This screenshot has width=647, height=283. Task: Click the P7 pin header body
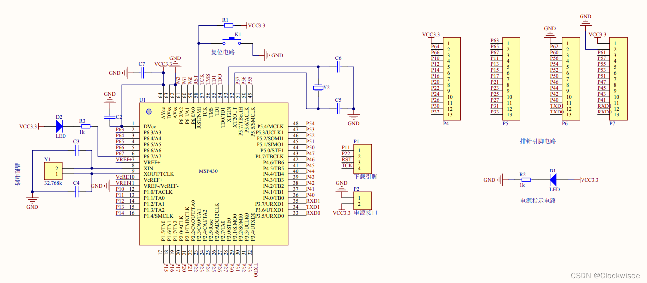coord(619,79)
